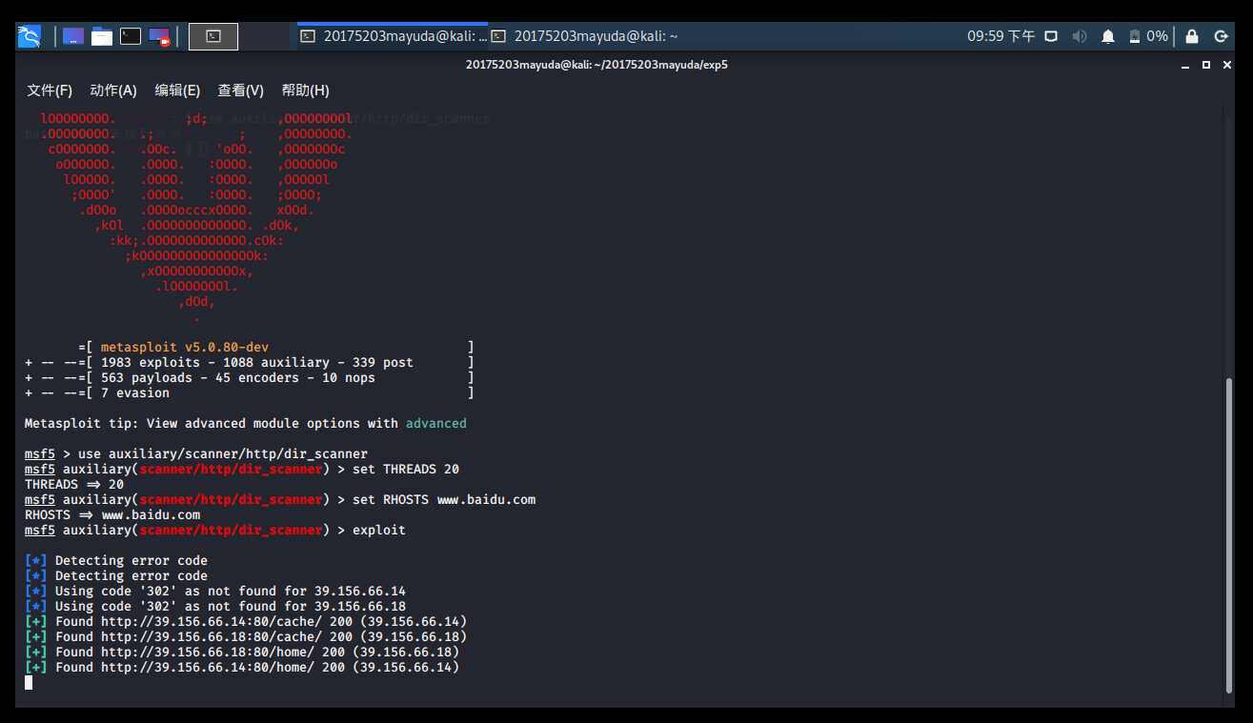Image resolution: width=1253 pixels, height=723 pixels.
Task: Click the battery 0% indicator
Action: tap(1148, 36)
